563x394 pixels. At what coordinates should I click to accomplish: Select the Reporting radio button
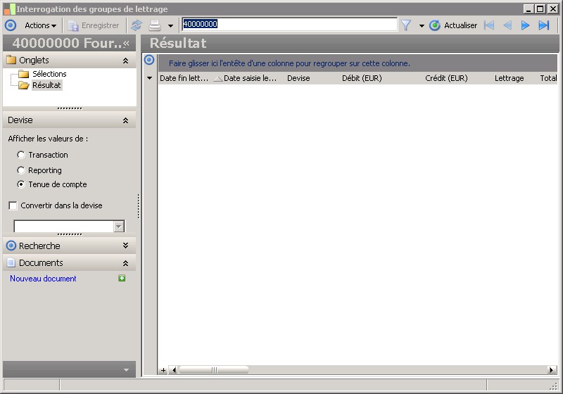point(21,170)
